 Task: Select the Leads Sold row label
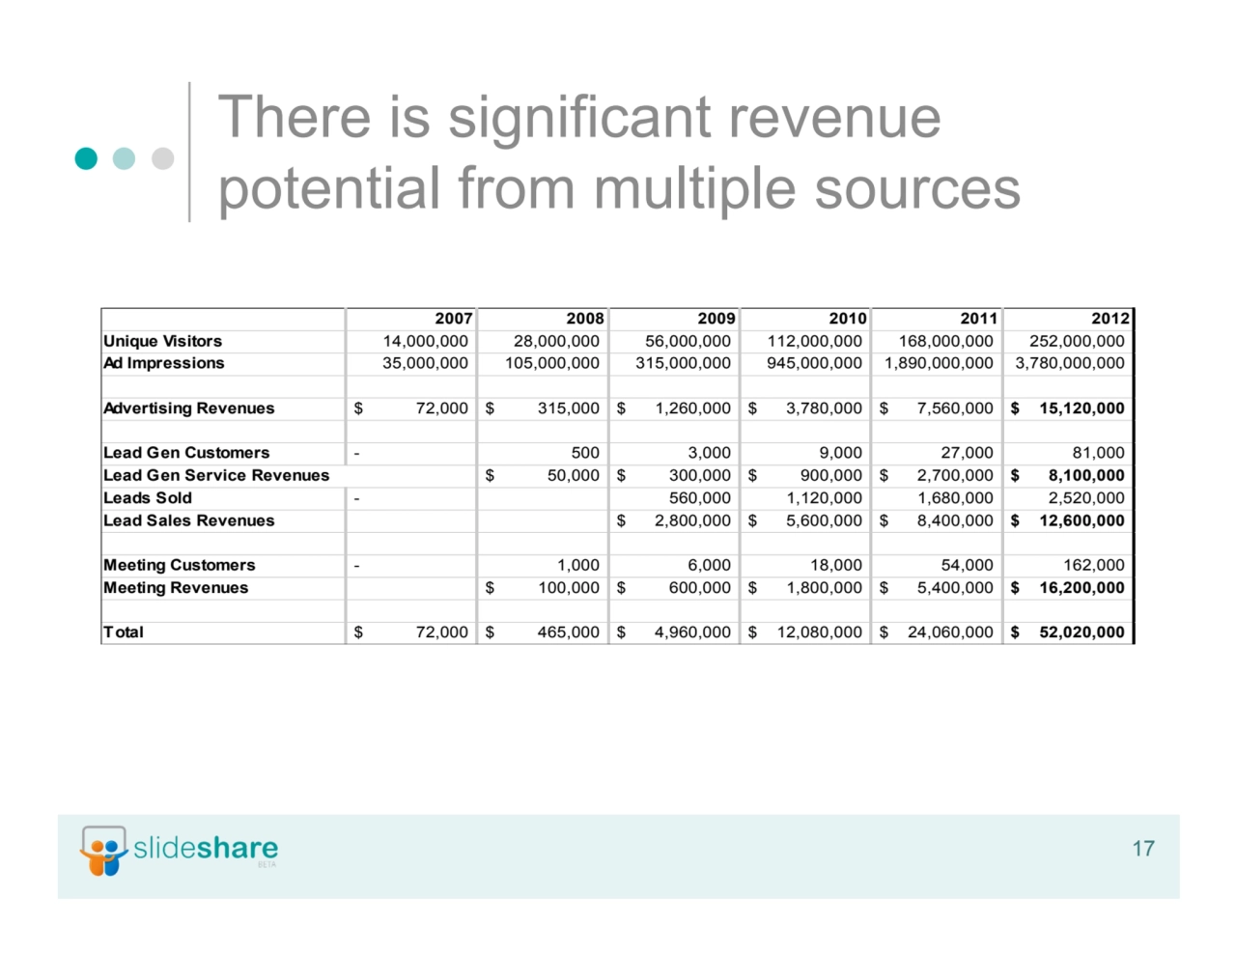pos(148,498)
